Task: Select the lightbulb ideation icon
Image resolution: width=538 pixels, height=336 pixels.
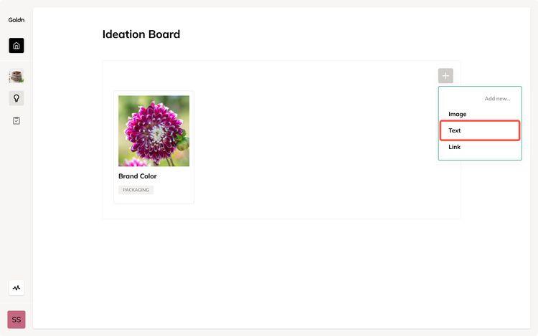Action: coord(16,98)
